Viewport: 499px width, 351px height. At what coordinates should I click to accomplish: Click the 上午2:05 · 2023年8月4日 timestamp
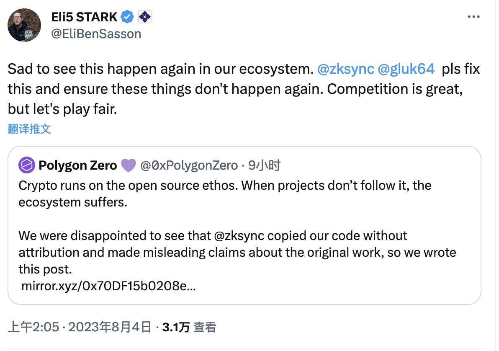tap(80, 327)
